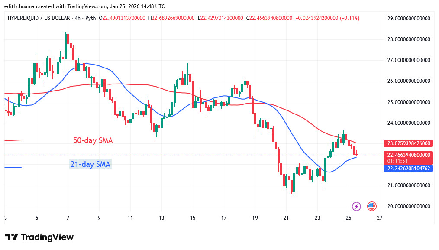
Task: Click the US flag market icon
Action: (371, 206)
